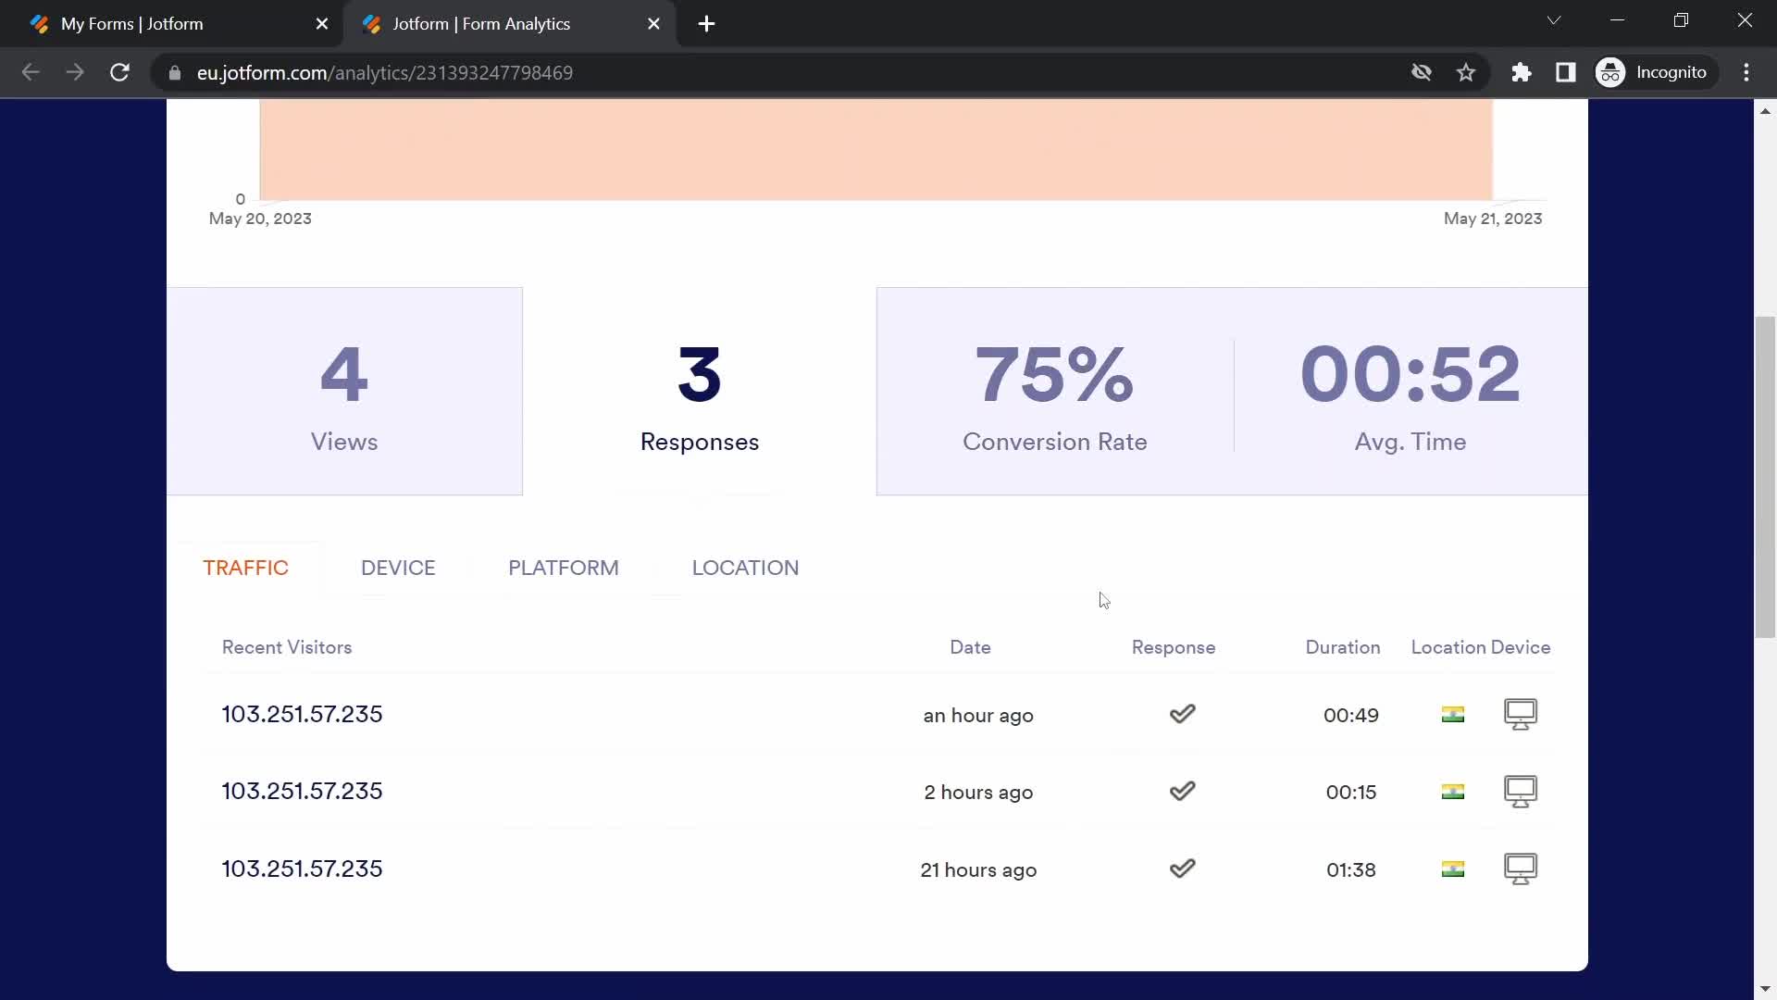
Task: Minimize the browser window
Action: [1618, 20]
